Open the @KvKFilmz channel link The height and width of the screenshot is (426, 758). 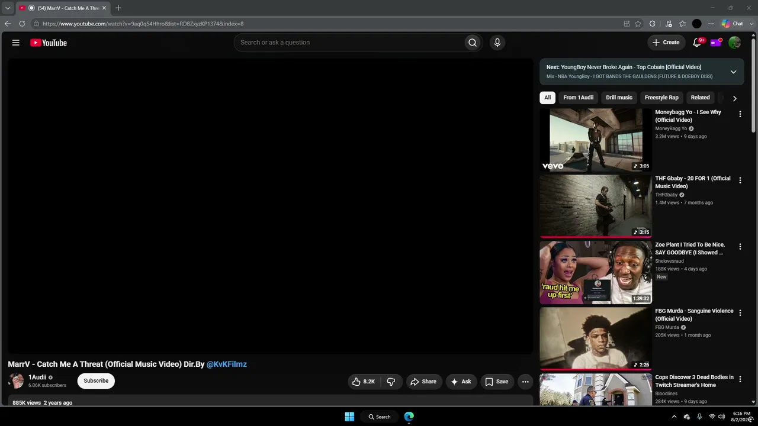226,364
